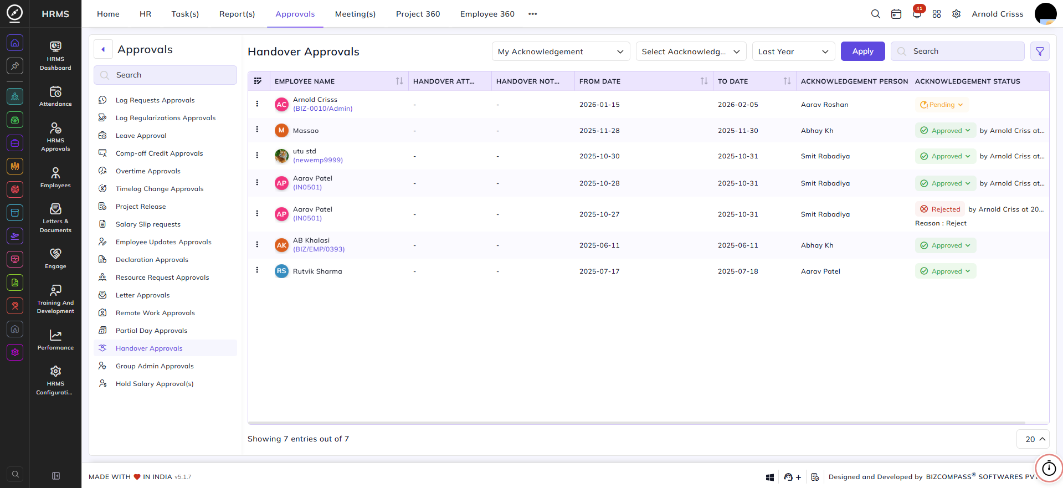Screen dimensions: 1063x488
Task: Open the page size 20 dropdown
Action: 1033,439
